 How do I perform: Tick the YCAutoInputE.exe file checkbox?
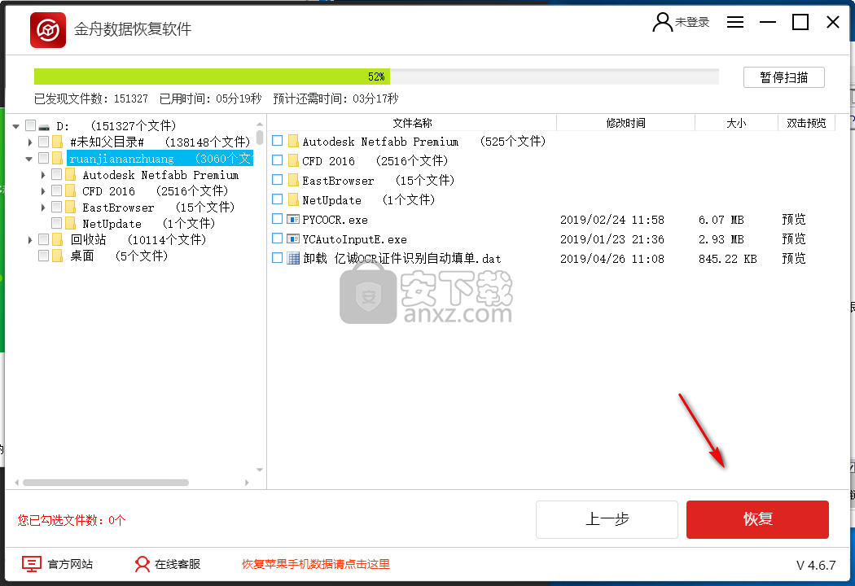tap(277, 238)
